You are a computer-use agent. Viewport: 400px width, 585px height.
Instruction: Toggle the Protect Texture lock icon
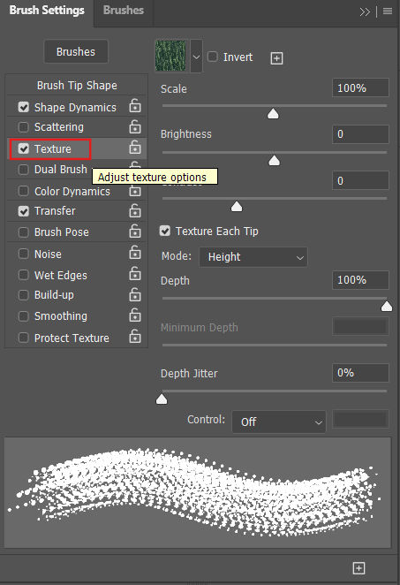[135, 336]
